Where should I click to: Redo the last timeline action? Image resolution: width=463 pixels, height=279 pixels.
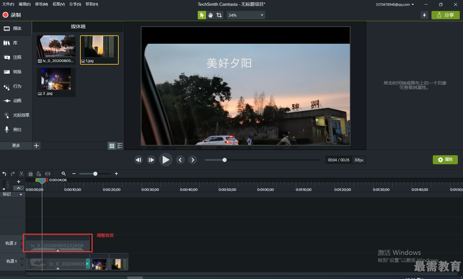click(x=13, y=174)
